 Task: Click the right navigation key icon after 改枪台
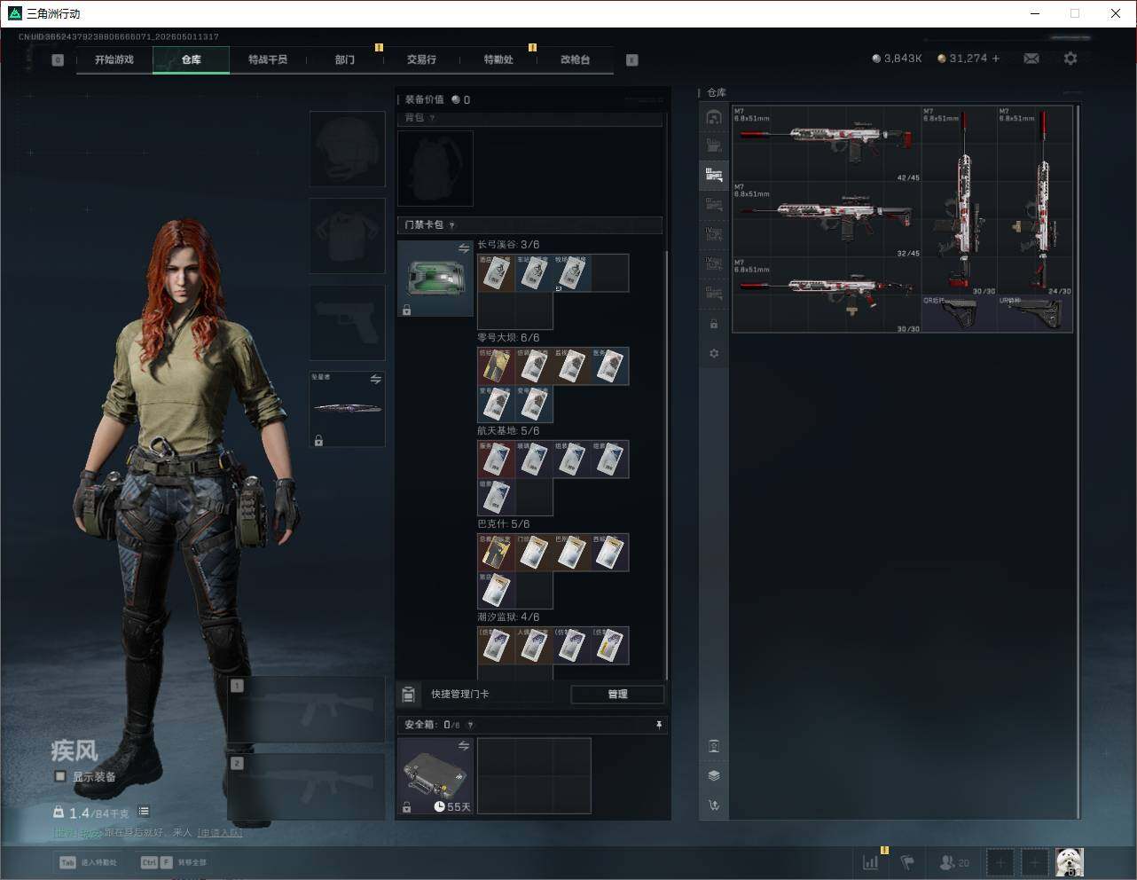click(x=632, y=60)
